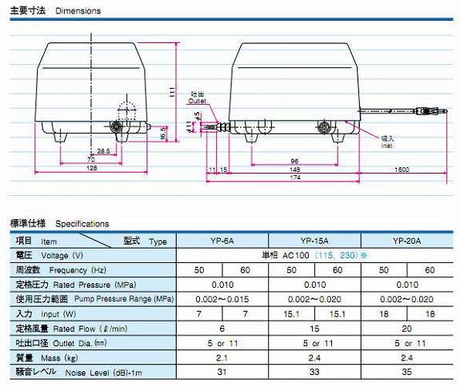
Task: Click the 128 width dimension
Action: tap(92, 168)
